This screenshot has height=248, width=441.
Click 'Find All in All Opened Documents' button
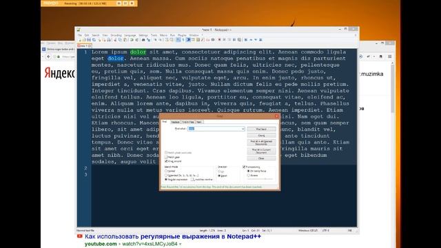click(x=261, y=143)
